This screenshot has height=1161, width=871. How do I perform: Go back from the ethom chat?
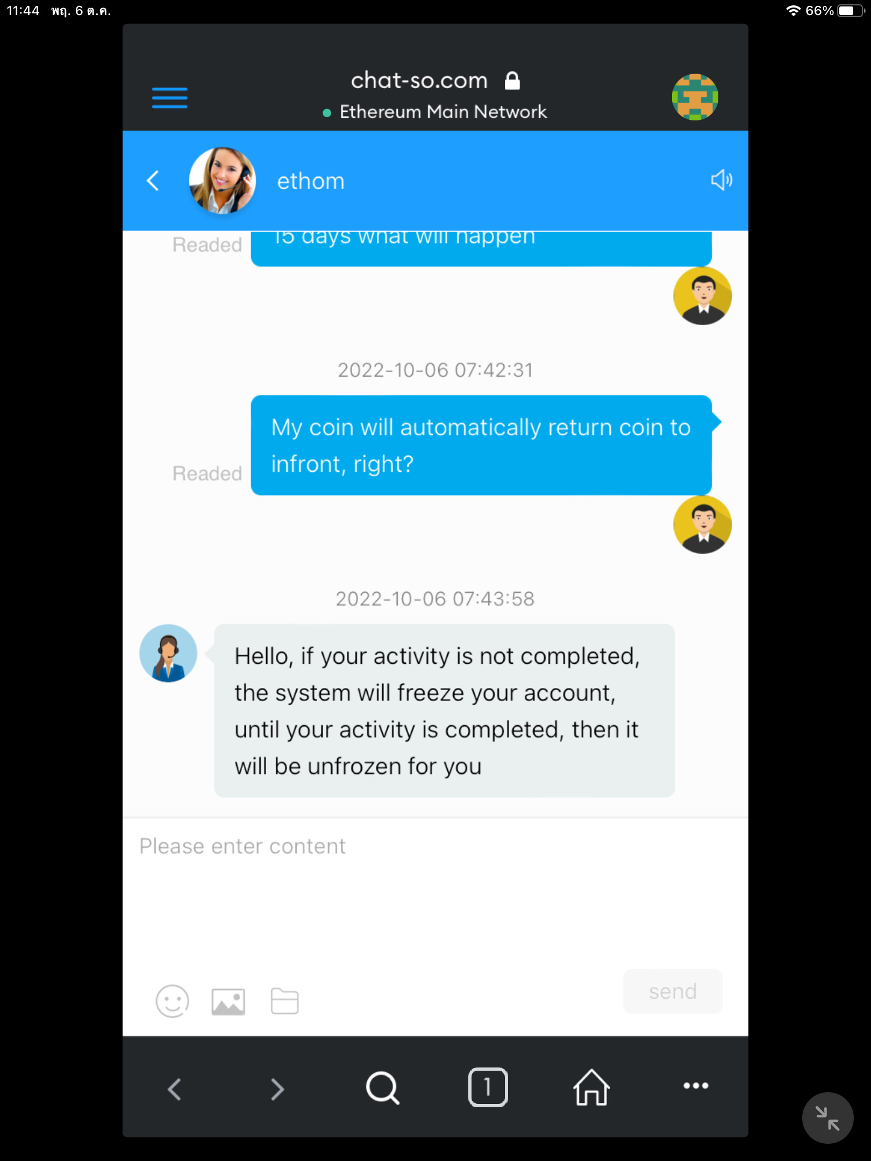tap(153, 181)
